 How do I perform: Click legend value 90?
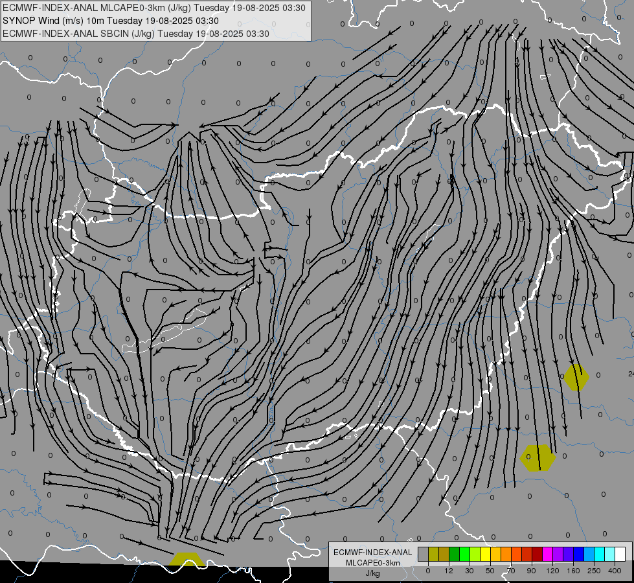pos(531,571)
